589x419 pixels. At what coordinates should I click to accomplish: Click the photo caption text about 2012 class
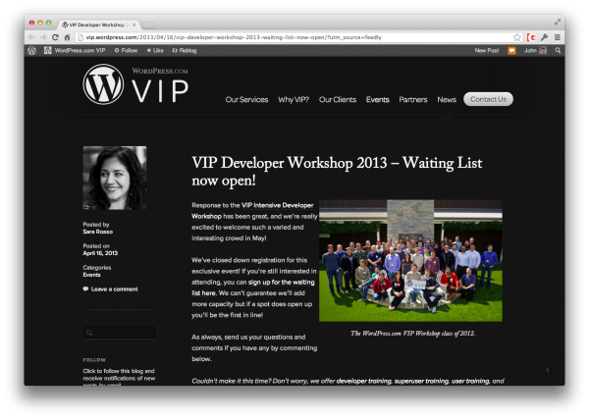(x=413, y=333)
